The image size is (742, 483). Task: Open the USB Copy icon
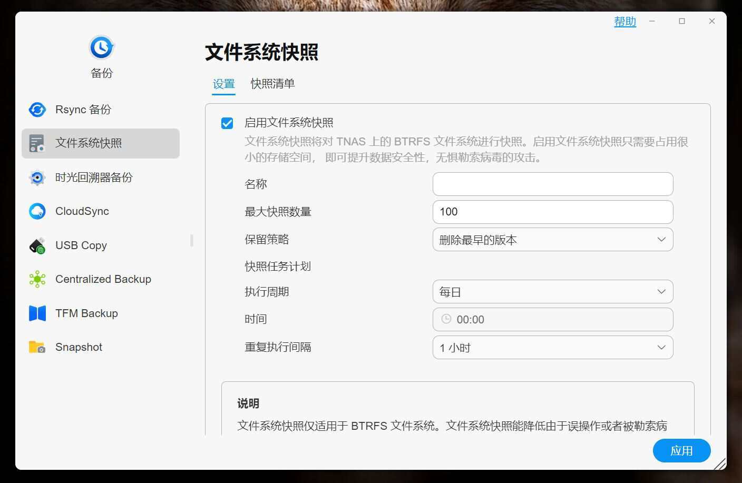tap(37, 245)
